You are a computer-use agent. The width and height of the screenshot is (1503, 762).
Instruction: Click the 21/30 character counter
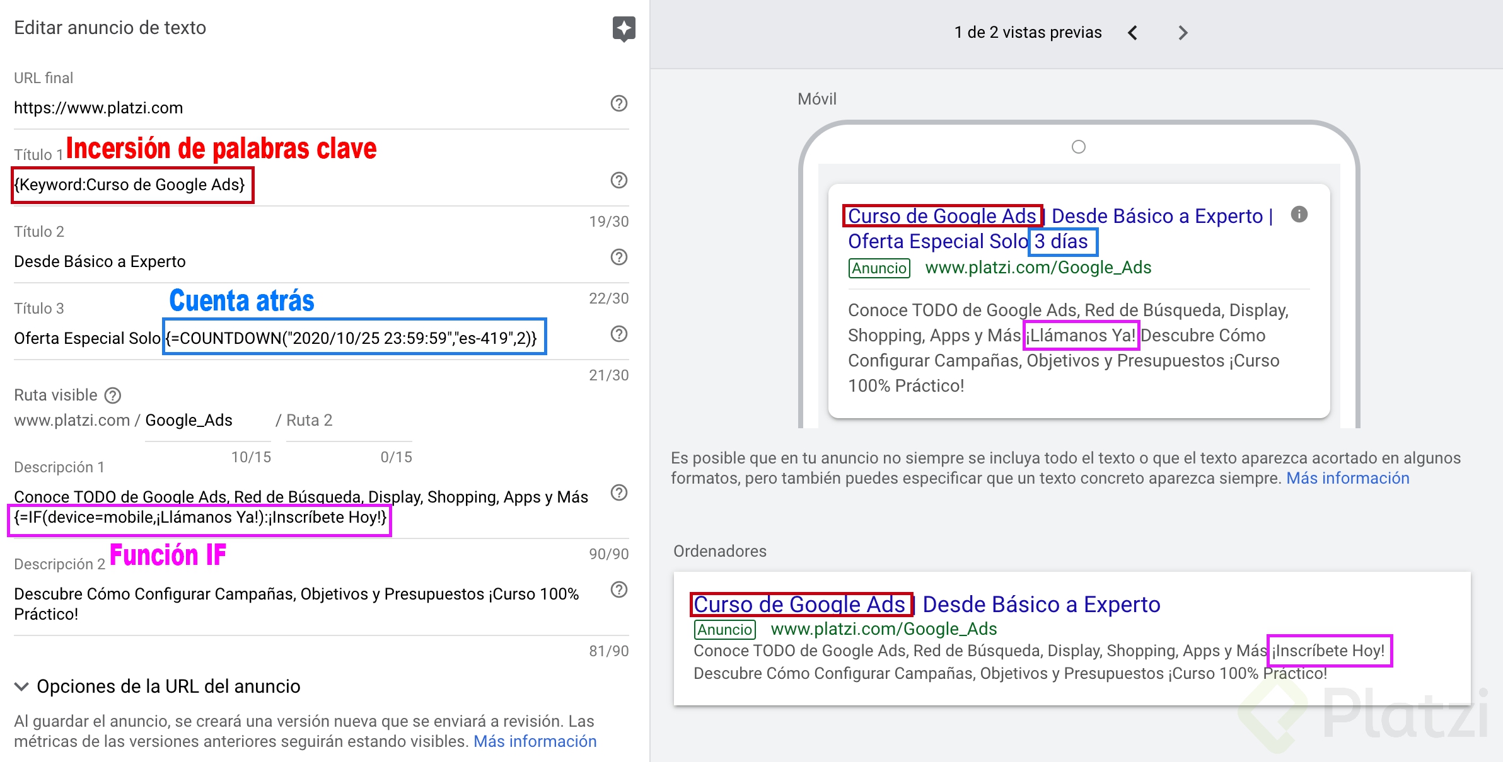tap(609, 375)
